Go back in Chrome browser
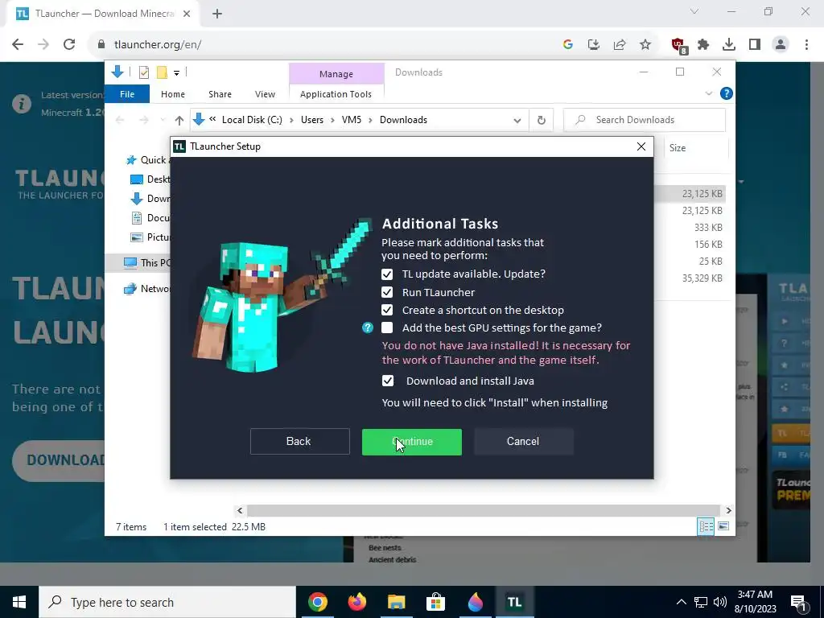This screenshot has height=618, width=824. [x=18, y=45]
